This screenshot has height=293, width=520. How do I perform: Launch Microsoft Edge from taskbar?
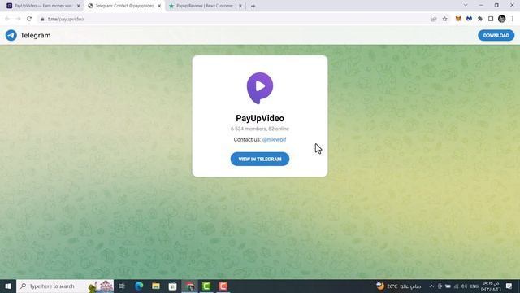(x=139, y=286)
